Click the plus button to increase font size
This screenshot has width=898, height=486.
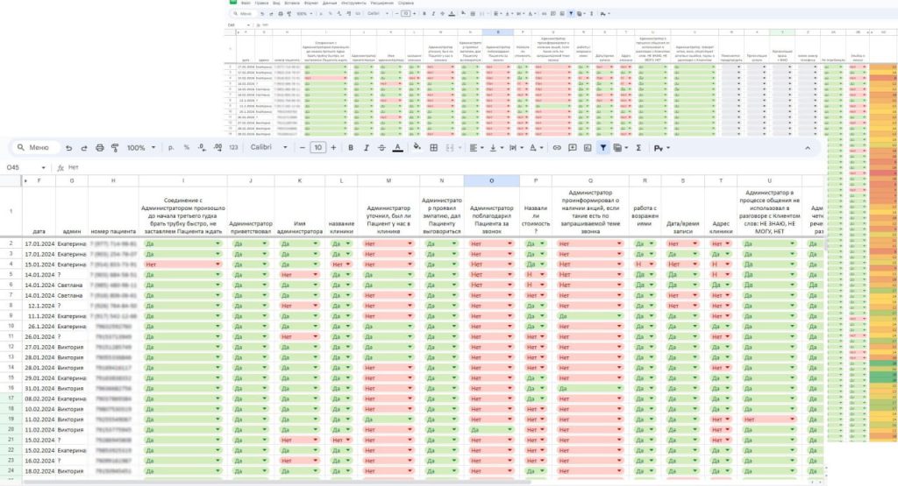335,148
